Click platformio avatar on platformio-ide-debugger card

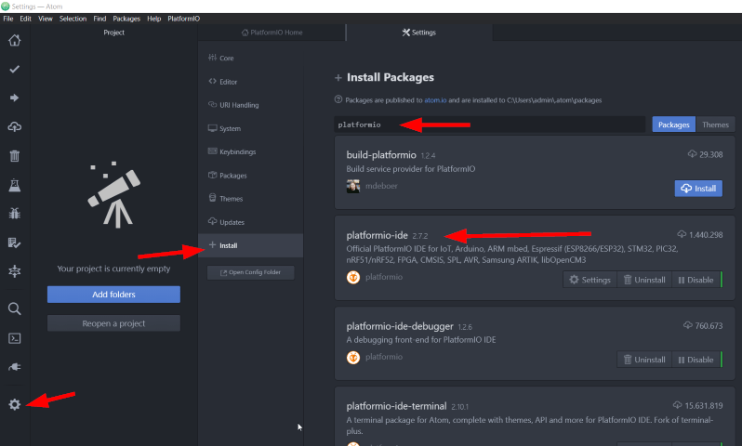353,357
